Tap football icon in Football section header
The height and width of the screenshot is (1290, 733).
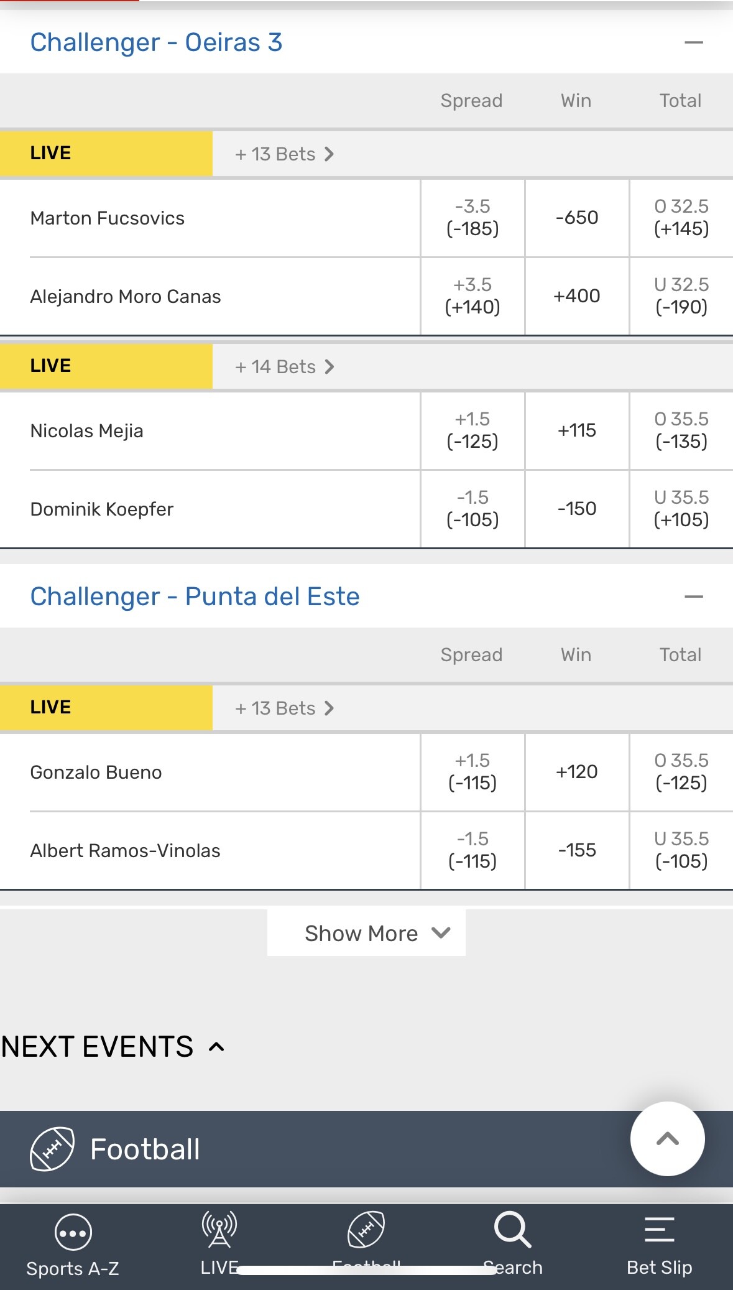coord(52,1149)
